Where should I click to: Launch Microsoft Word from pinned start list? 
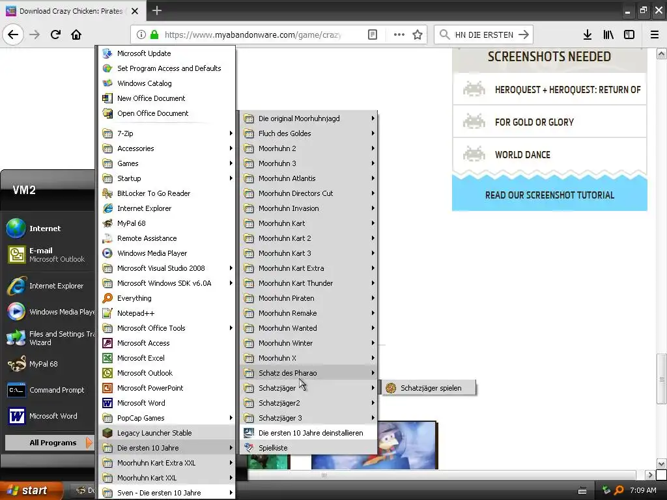coord(50,416)
